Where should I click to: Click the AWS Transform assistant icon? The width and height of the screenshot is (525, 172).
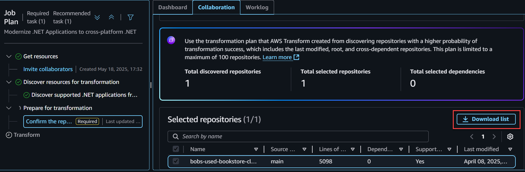pos(171,40)
